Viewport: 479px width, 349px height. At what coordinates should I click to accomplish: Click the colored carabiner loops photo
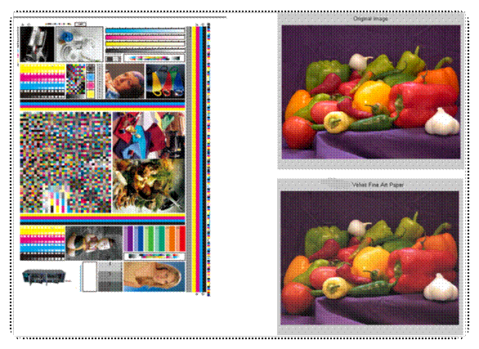(165, 81)
